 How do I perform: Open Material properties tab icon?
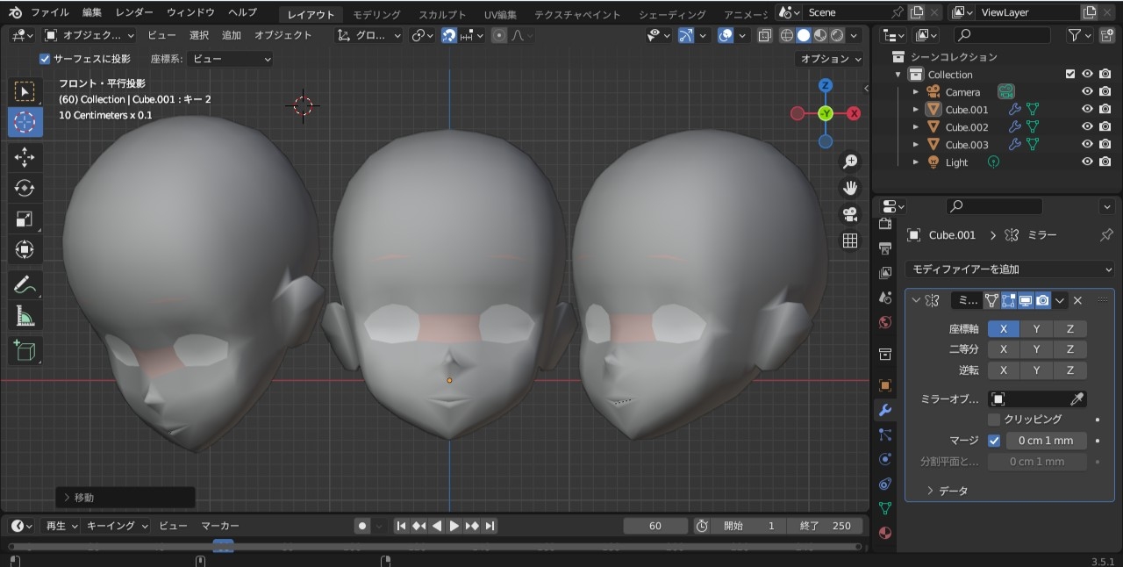pos(885,533)
